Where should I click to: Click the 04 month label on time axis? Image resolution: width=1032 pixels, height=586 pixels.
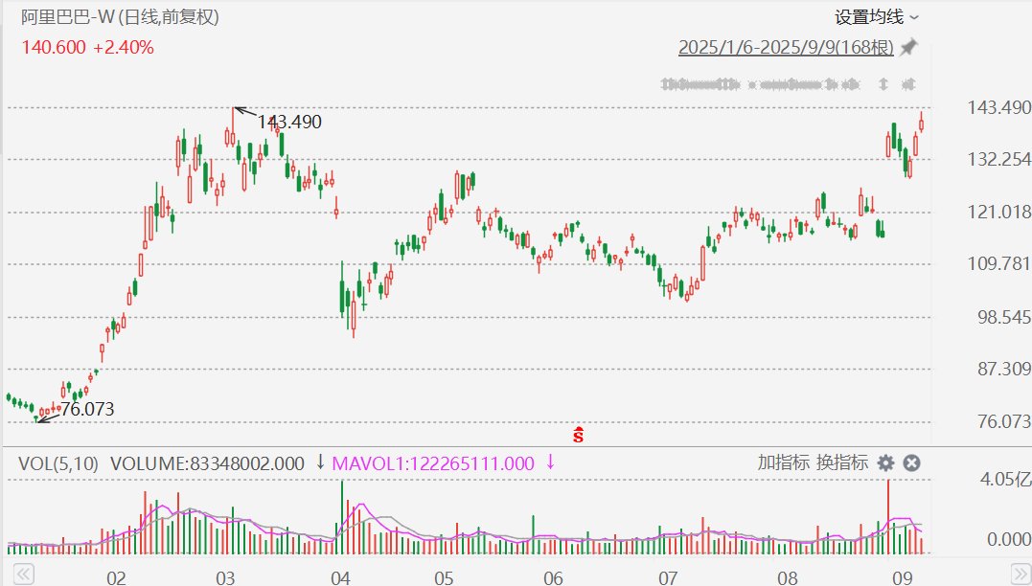(340, 577)
